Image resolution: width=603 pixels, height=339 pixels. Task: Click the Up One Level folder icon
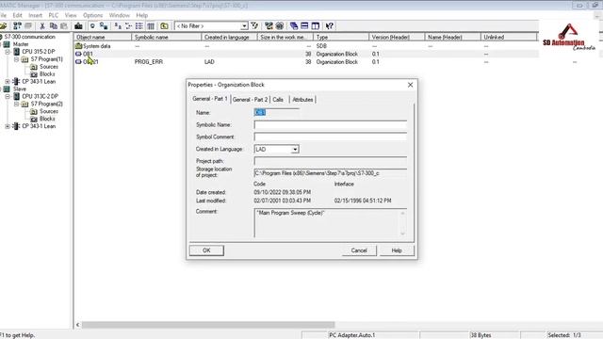[164, 25]
